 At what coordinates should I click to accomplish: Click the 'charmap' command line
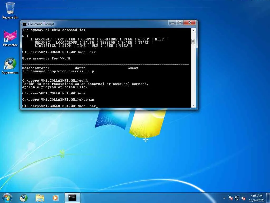coord(58,100)
